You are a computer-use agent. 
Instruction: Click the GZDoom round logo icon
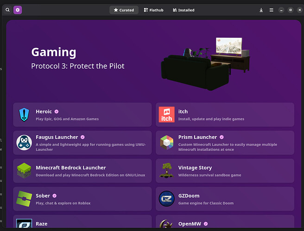pyautogui.click(x=166, y=199)
